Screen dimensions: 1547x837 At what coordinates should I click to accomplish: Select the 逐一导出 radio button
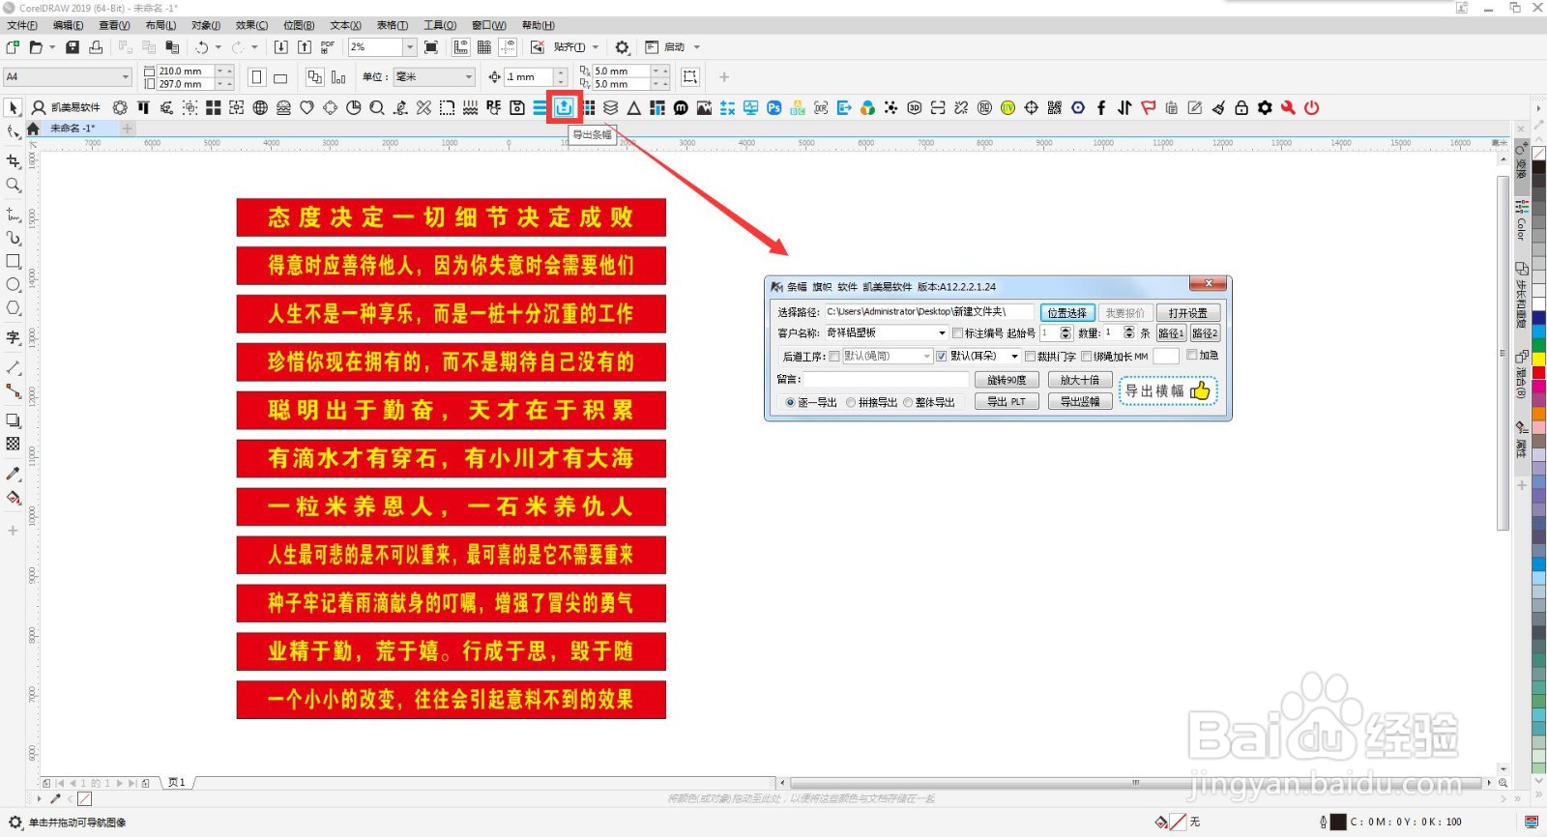click(790, 402)
